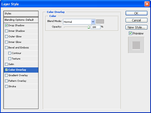
Task: Toggle the Drop Shadow checkbox
Action: [x=6, y=25]
